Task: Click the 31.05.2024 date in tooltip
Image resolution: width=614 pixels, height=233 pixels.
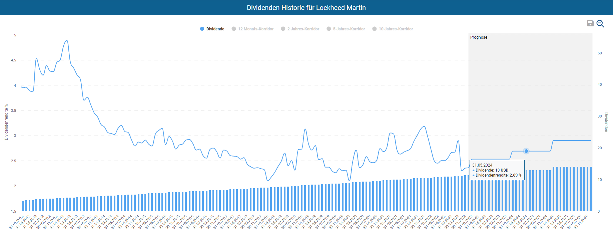Action: pos(482,165)
